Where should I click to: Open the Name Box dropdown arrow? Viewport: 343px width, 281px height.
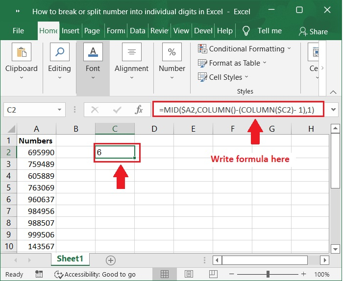tap(59, 110)
